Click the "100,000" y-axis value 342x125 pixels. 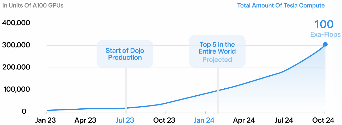point(16,90)
